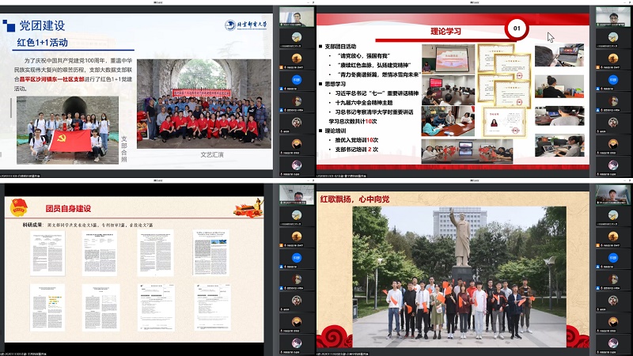
Task: Click sunglasses avatar in top-left window sidebar
Action: pos(297,101)
